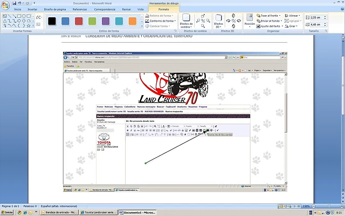The image size is (345, 216).
Task: Open Tamaño dialog launcher
Action: point(326,31)
